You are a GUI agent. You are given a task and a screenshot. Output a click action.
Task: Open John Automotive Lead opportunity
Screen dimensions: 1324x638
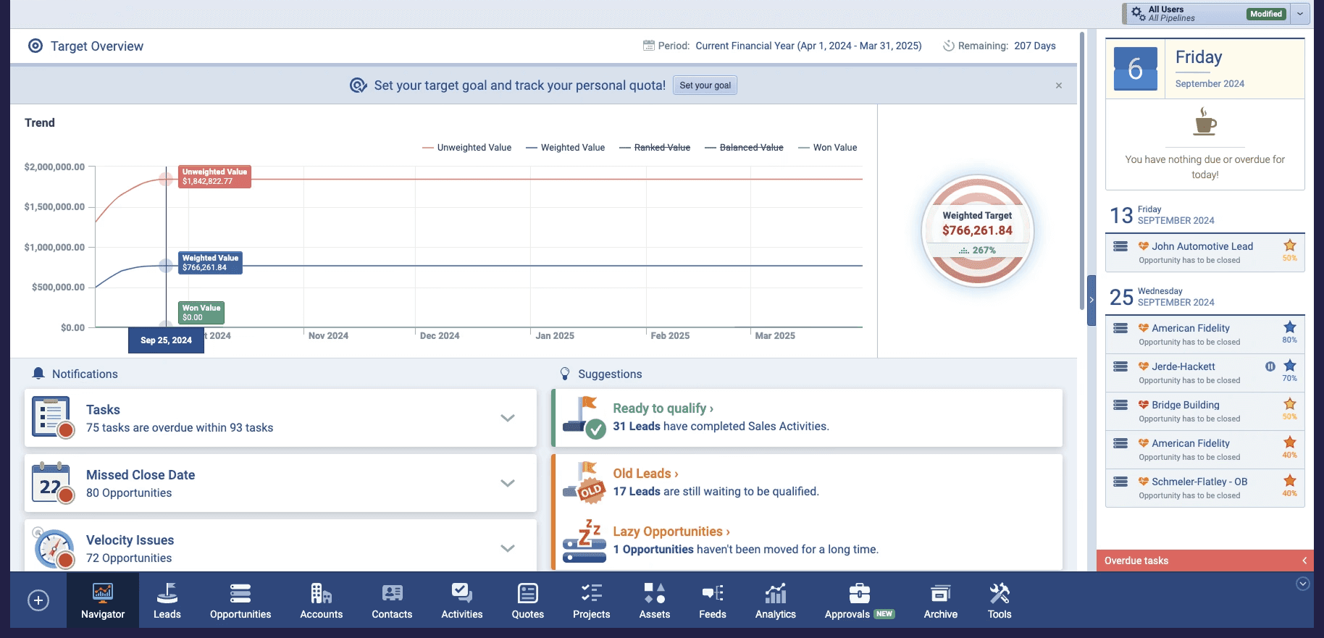pyautogui.click(x=1202, y=246)
